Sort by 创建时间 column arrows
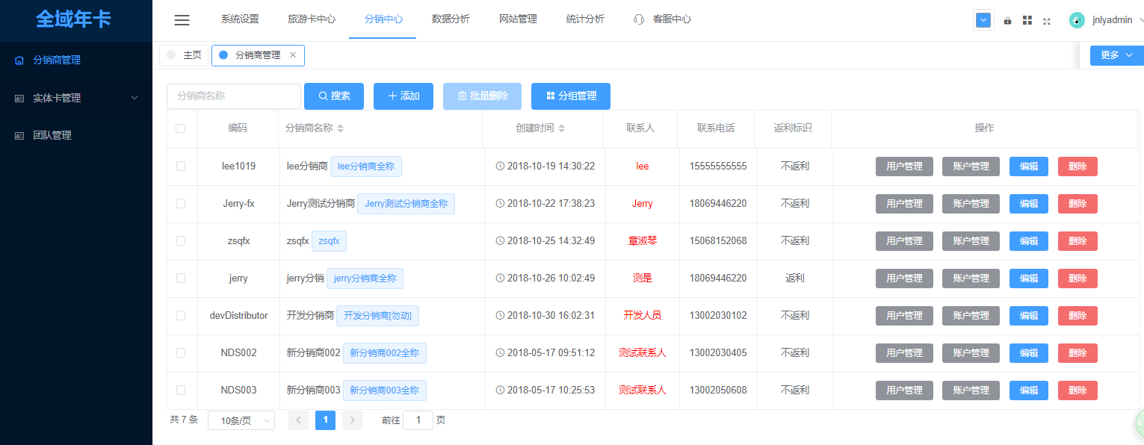The image size is (1144, 445). (562, 128)
